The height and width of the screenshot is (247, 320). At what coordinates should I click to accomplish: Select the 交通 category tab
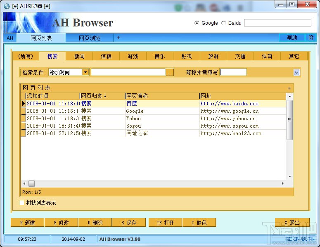click(x=240, y=56)
